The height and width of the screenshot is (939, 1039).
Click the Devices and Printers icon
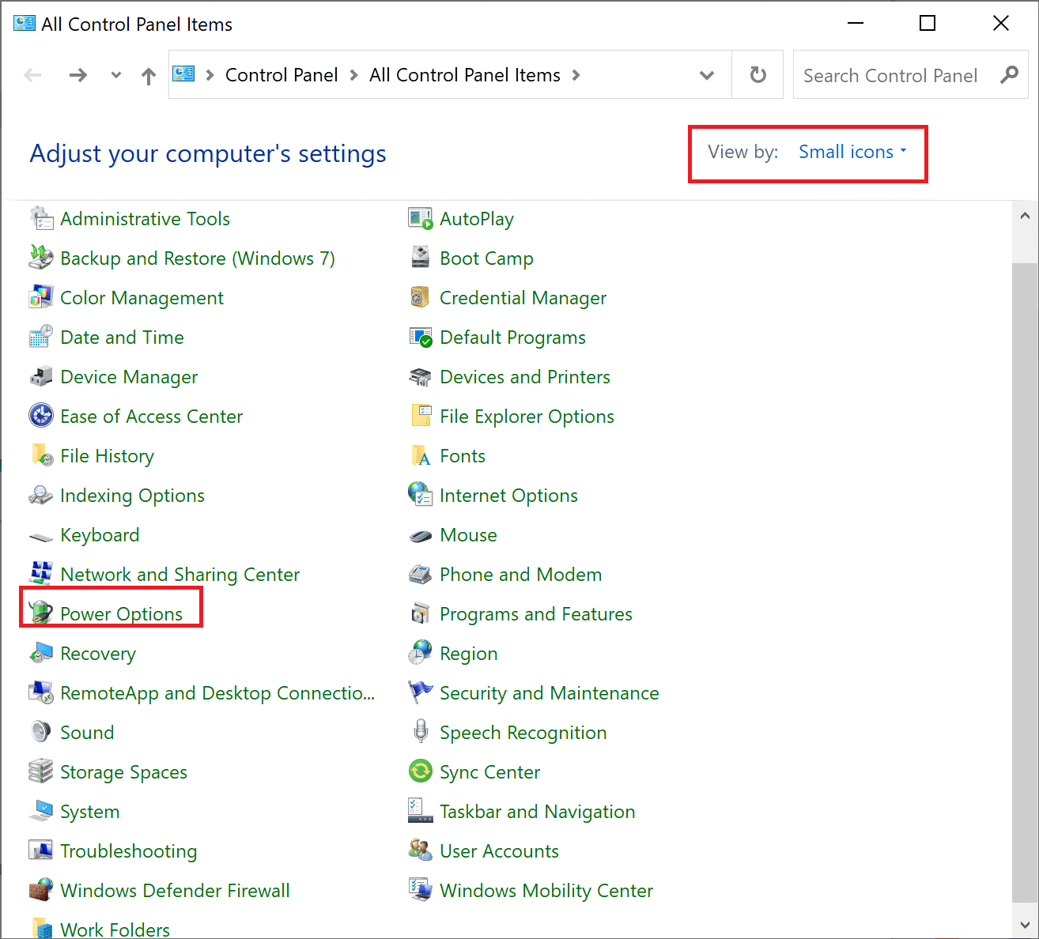pyautogui.click(x=421, y=376)
